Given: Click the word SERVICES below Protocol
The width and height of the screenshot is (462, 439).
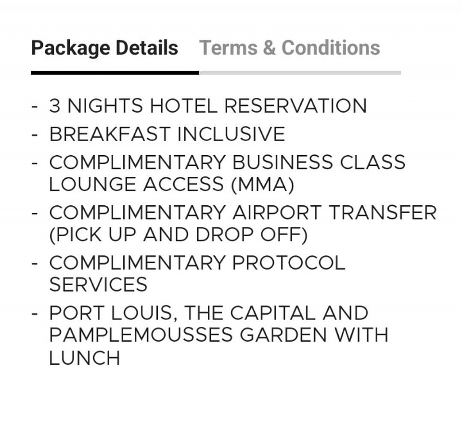Looking at the screenshot, I should coord(98,284).
